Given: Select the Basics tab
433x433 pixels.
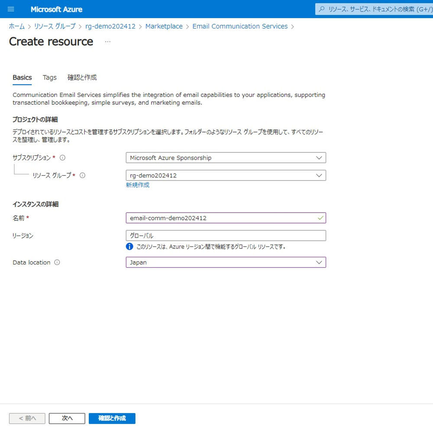Looking at the screenshot, I should click(22, 78).
